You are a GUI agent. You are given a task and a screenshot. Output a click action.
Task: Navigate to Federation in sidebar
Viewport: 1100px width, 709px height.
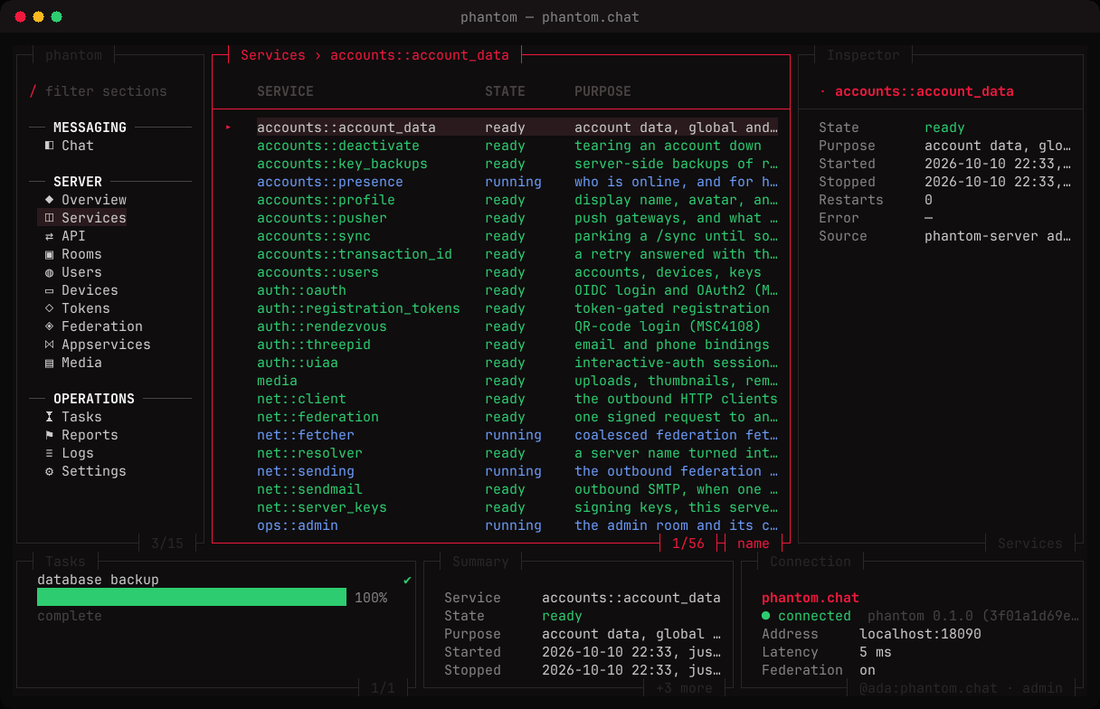point(102,326)
